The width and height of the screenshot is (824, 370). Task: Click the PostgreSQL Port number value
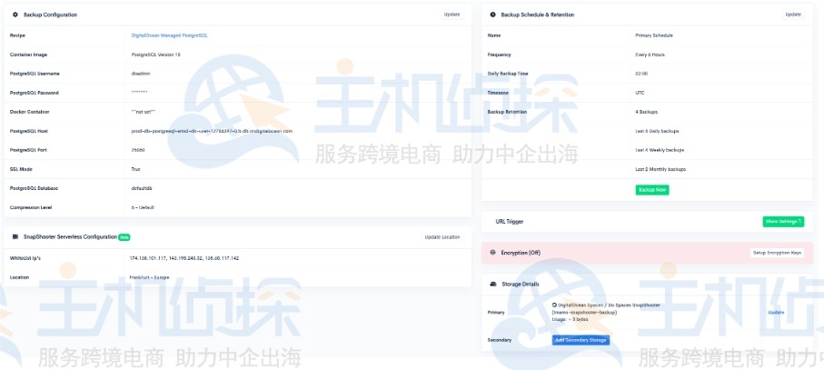coord(138,150)
